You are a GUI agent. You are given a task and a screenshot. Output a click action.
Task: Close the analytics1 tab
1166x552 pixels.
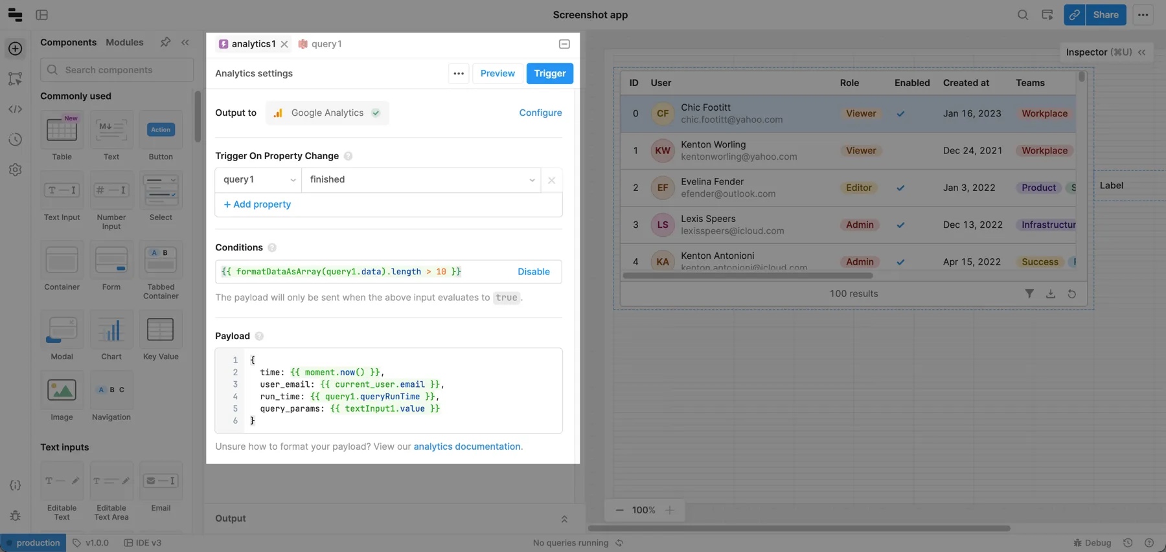[x=284, y=44]
